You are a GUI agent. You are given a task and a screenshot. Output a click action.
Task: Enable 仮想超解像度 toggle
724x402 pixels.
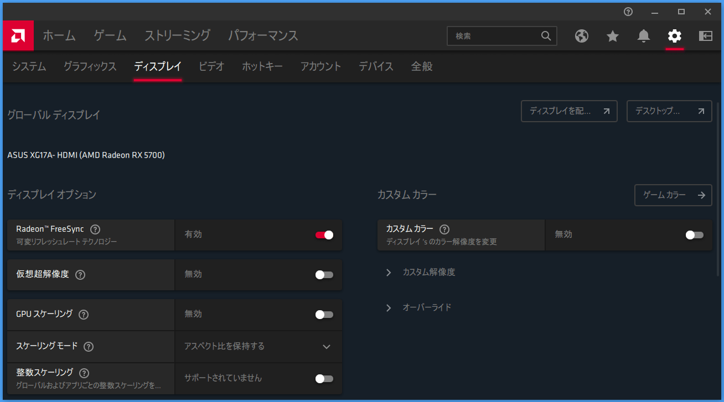click(x=324, y=275)
